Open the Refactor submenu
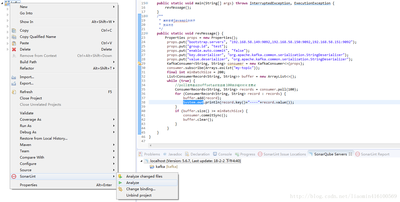 pyautogui.click(x=64, y=68)
